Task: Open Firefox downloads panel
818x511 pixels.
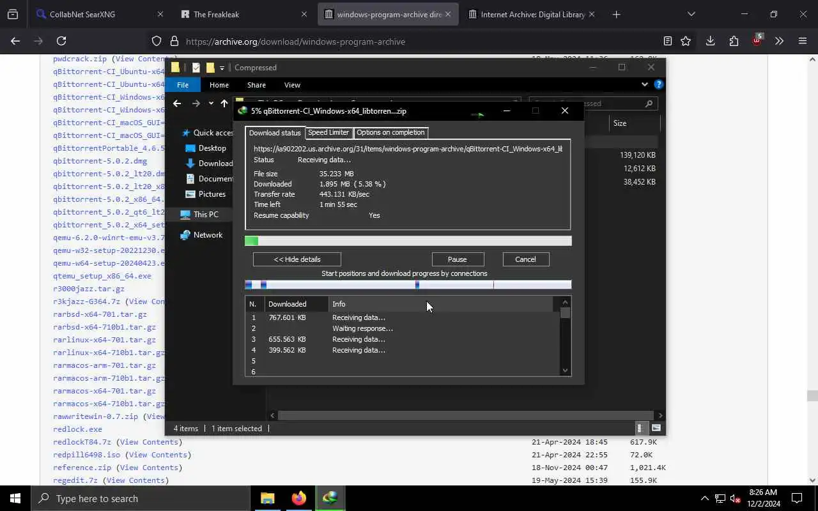Action: 710,41
